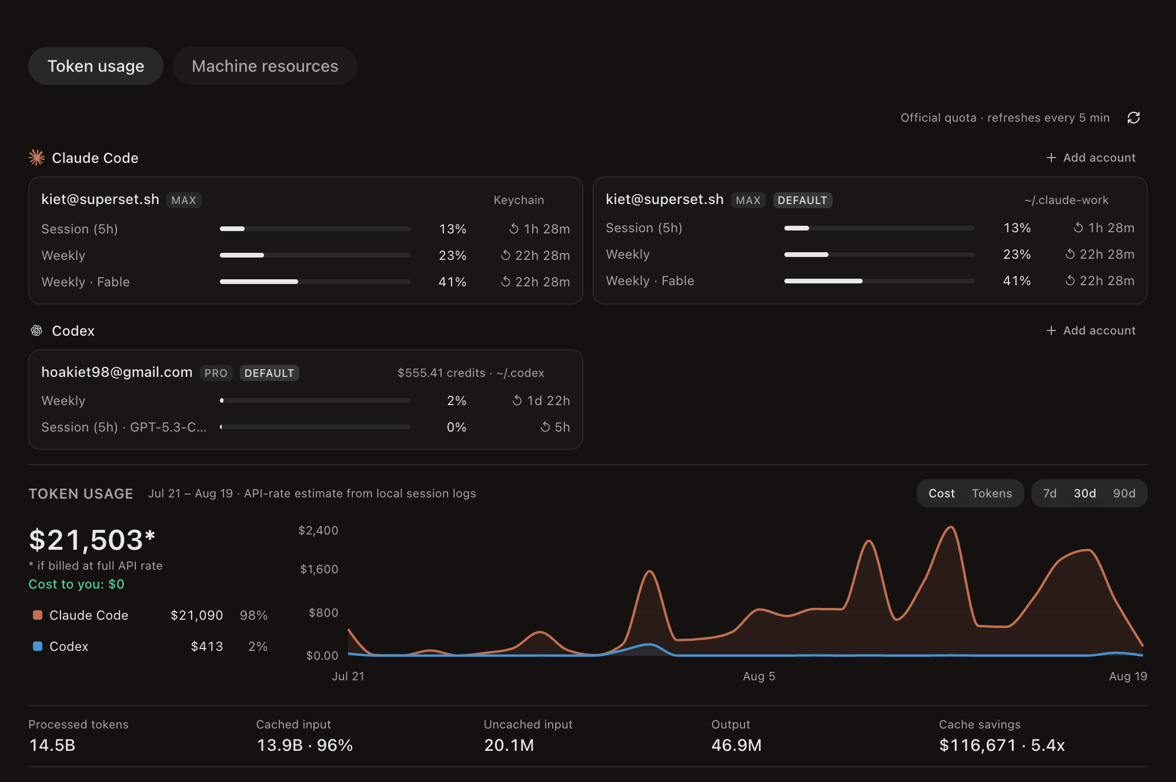The height and width of the screenshot is (782, 1176).
Task: Click the PRO badge on hoakiet98@gmail.com
Action: (x=216, y=373)
